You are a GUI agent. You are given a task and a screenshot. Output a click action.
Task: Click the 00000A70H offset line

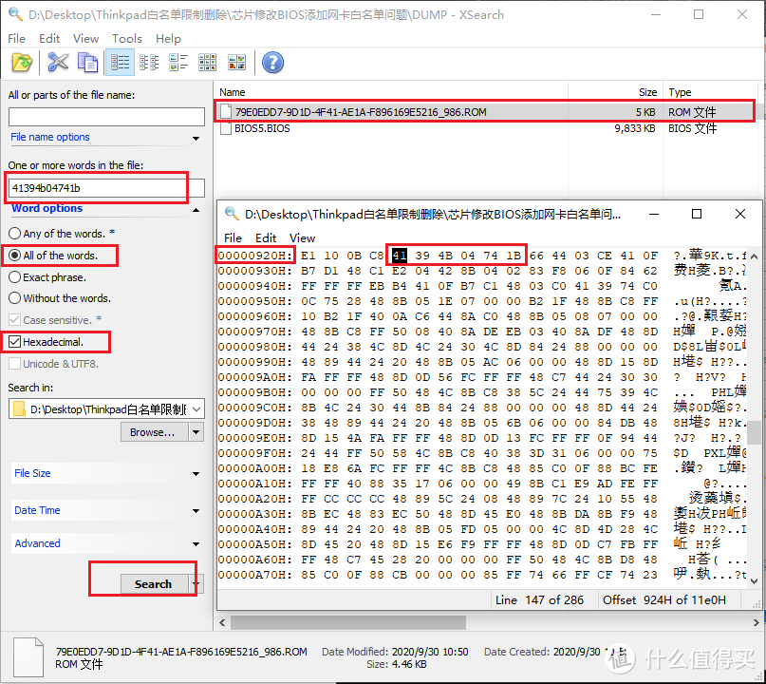255,575
